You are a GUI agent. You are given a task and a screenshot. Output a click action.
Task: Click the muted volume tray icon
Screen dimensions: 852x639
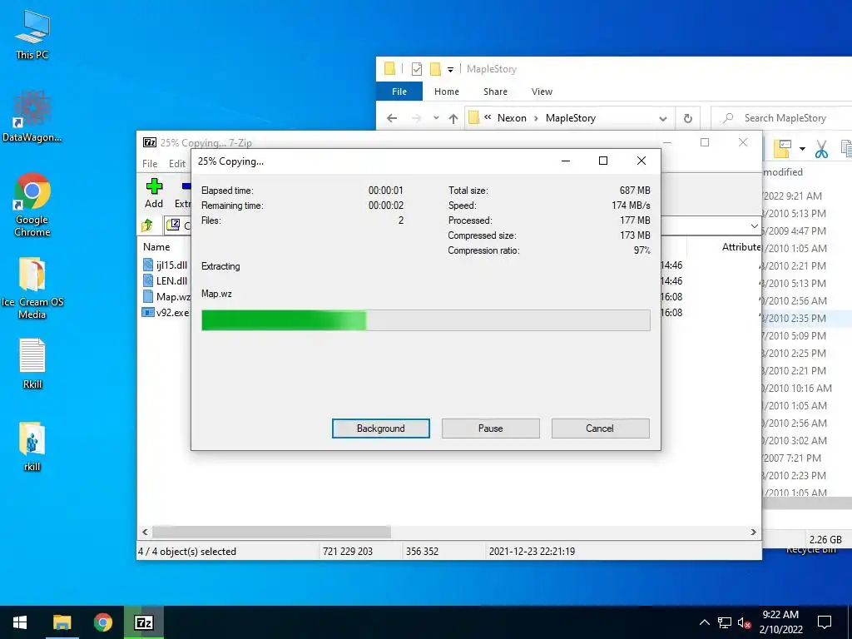click(x=744, y=622)
